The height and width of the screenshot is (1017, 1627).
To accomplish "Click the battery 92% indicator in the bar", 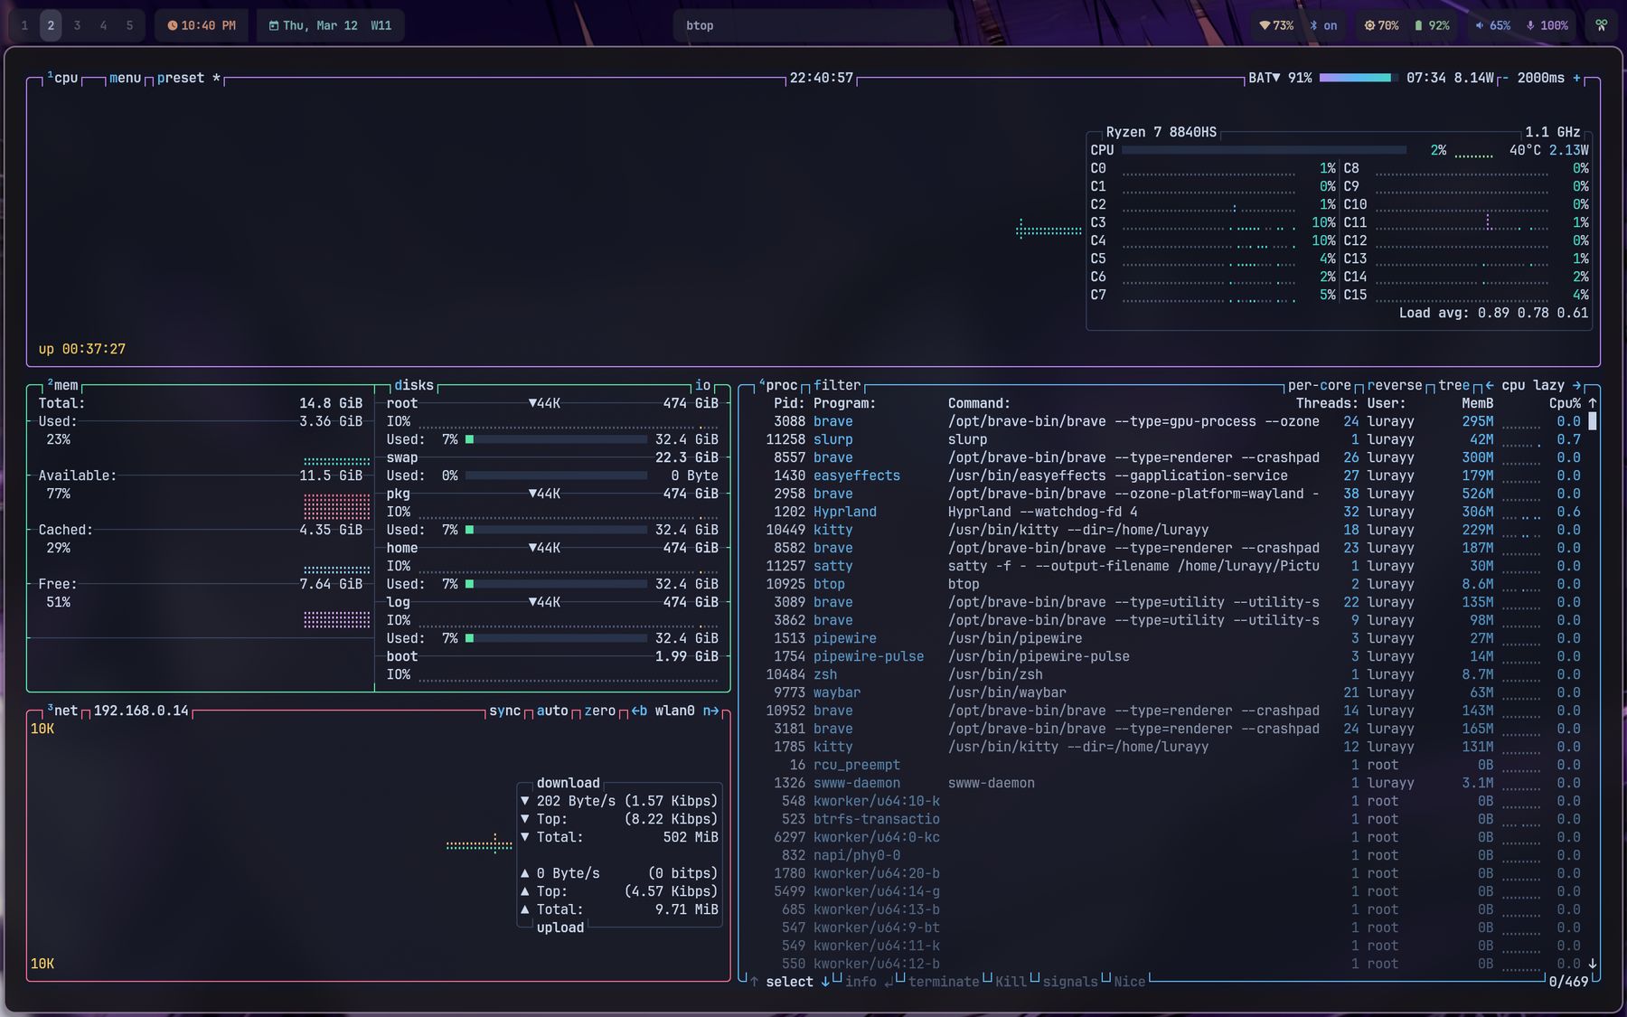I will 1432,25.
